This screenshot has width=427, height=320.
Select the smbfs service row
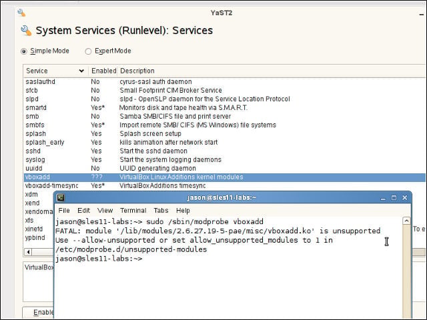225,125
